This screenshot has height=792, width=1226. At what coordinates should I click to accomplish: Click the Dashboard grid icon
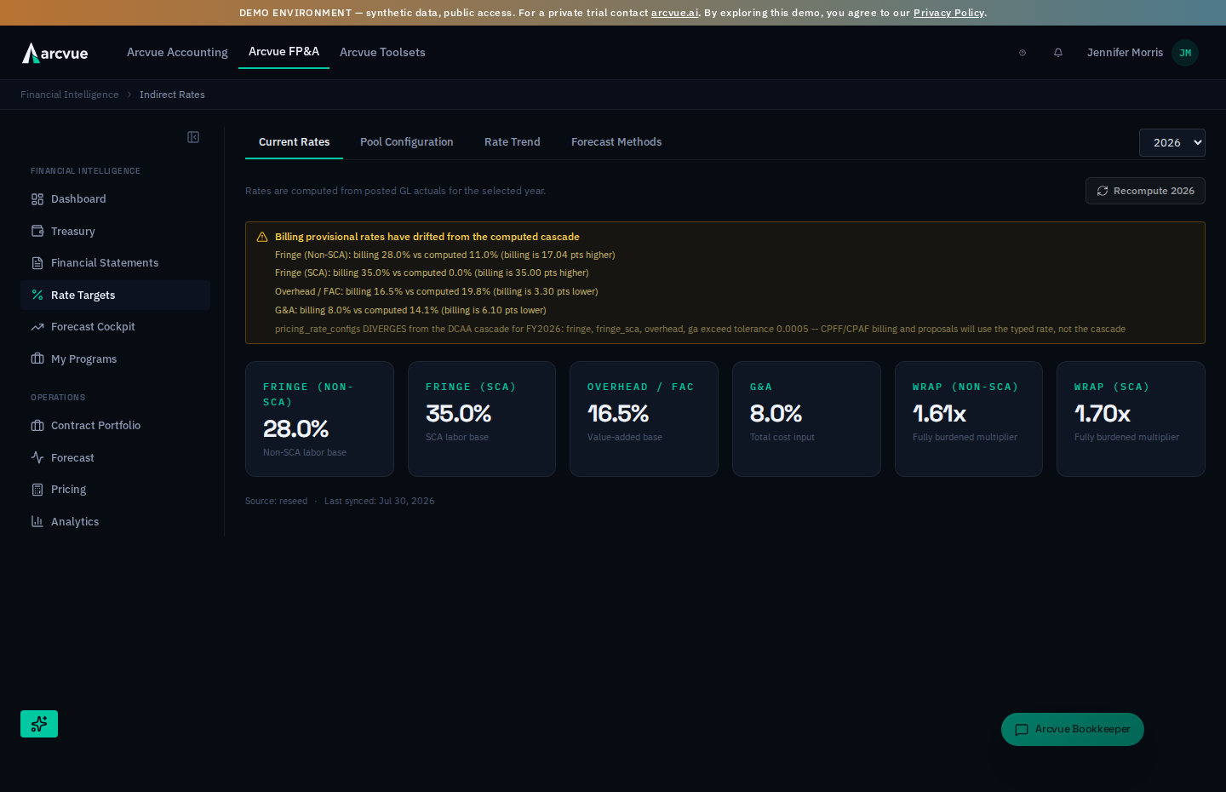point(37,199)
